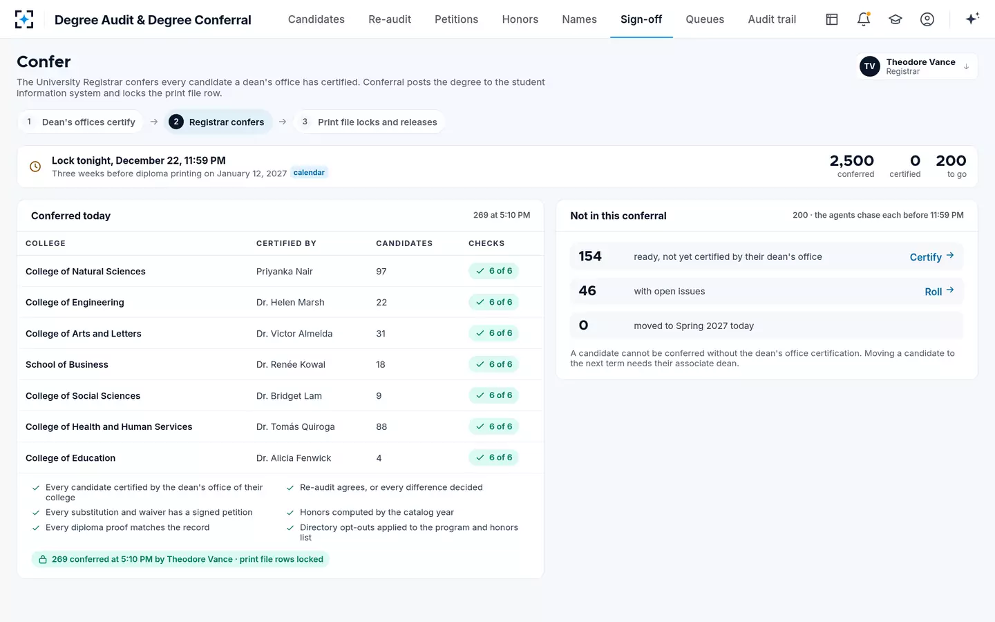995x622 pixels.
Task: Click the arrow next to Certify
Action: [950, 256]
